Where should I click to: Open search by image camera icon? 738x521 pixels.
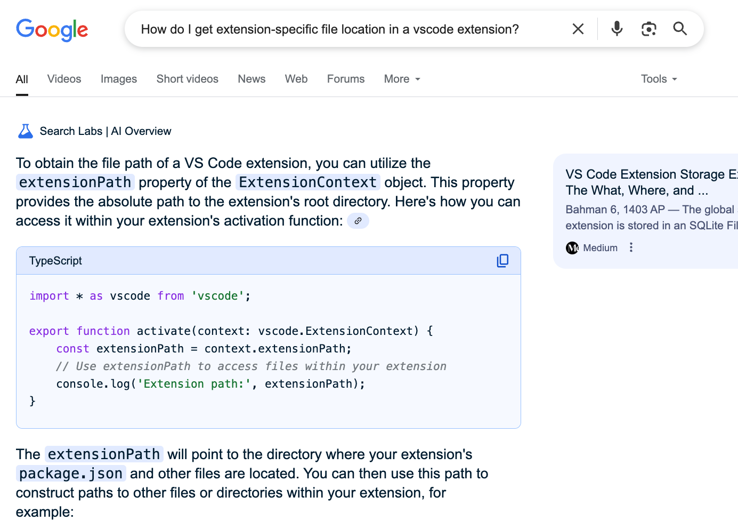tap(648, 29)
